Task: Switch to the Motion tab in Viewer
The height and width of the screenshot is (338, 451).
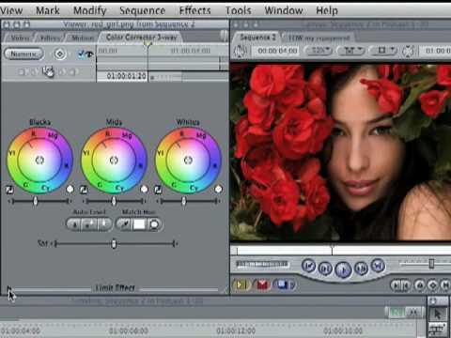Action: [82, 38]
